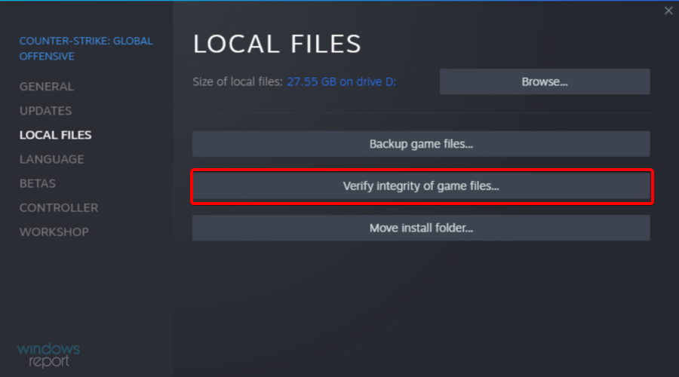This screenshot has height=377, width=679.
Task: Open the General settings tab
Action: click(47, 87)
